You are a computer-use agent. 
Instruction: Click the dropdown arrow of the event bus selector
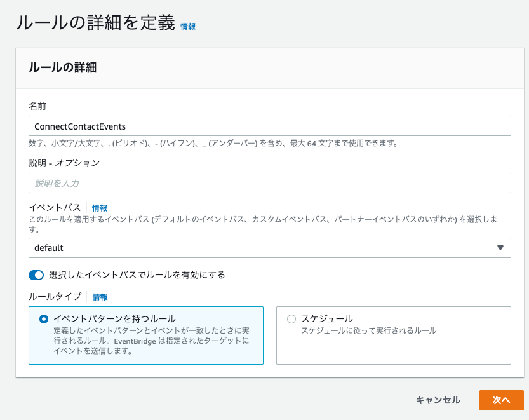click(500, 248)
